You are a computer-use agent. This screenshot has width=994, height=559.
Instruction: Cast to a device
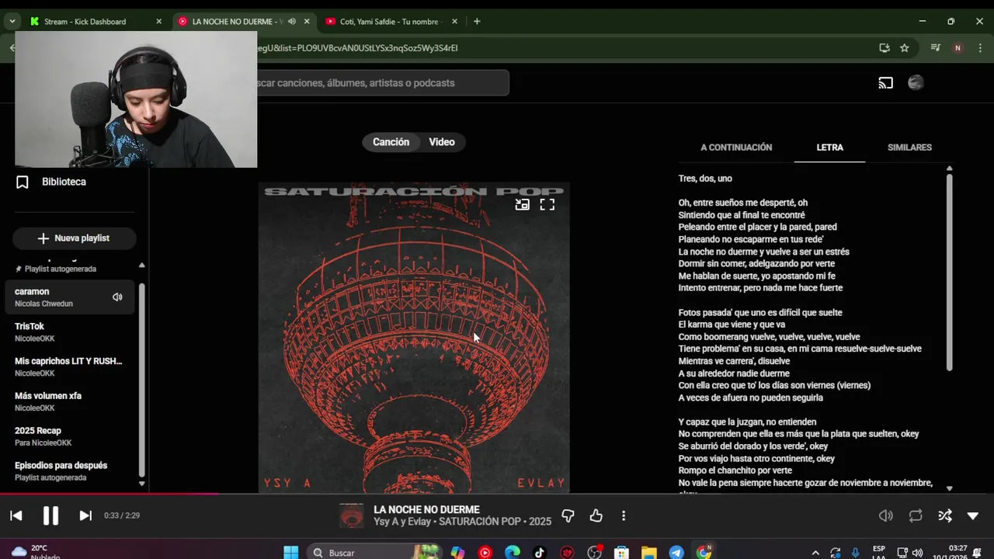coord(886,83)
